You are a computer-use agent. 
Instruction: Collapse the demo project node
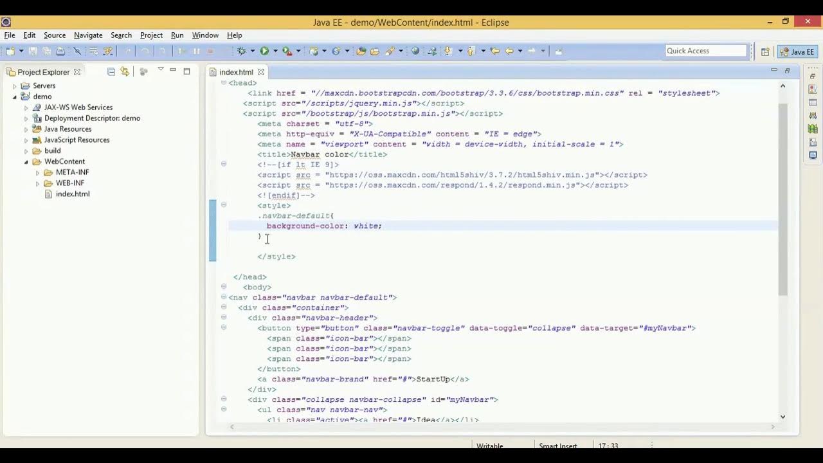point(15,97)
